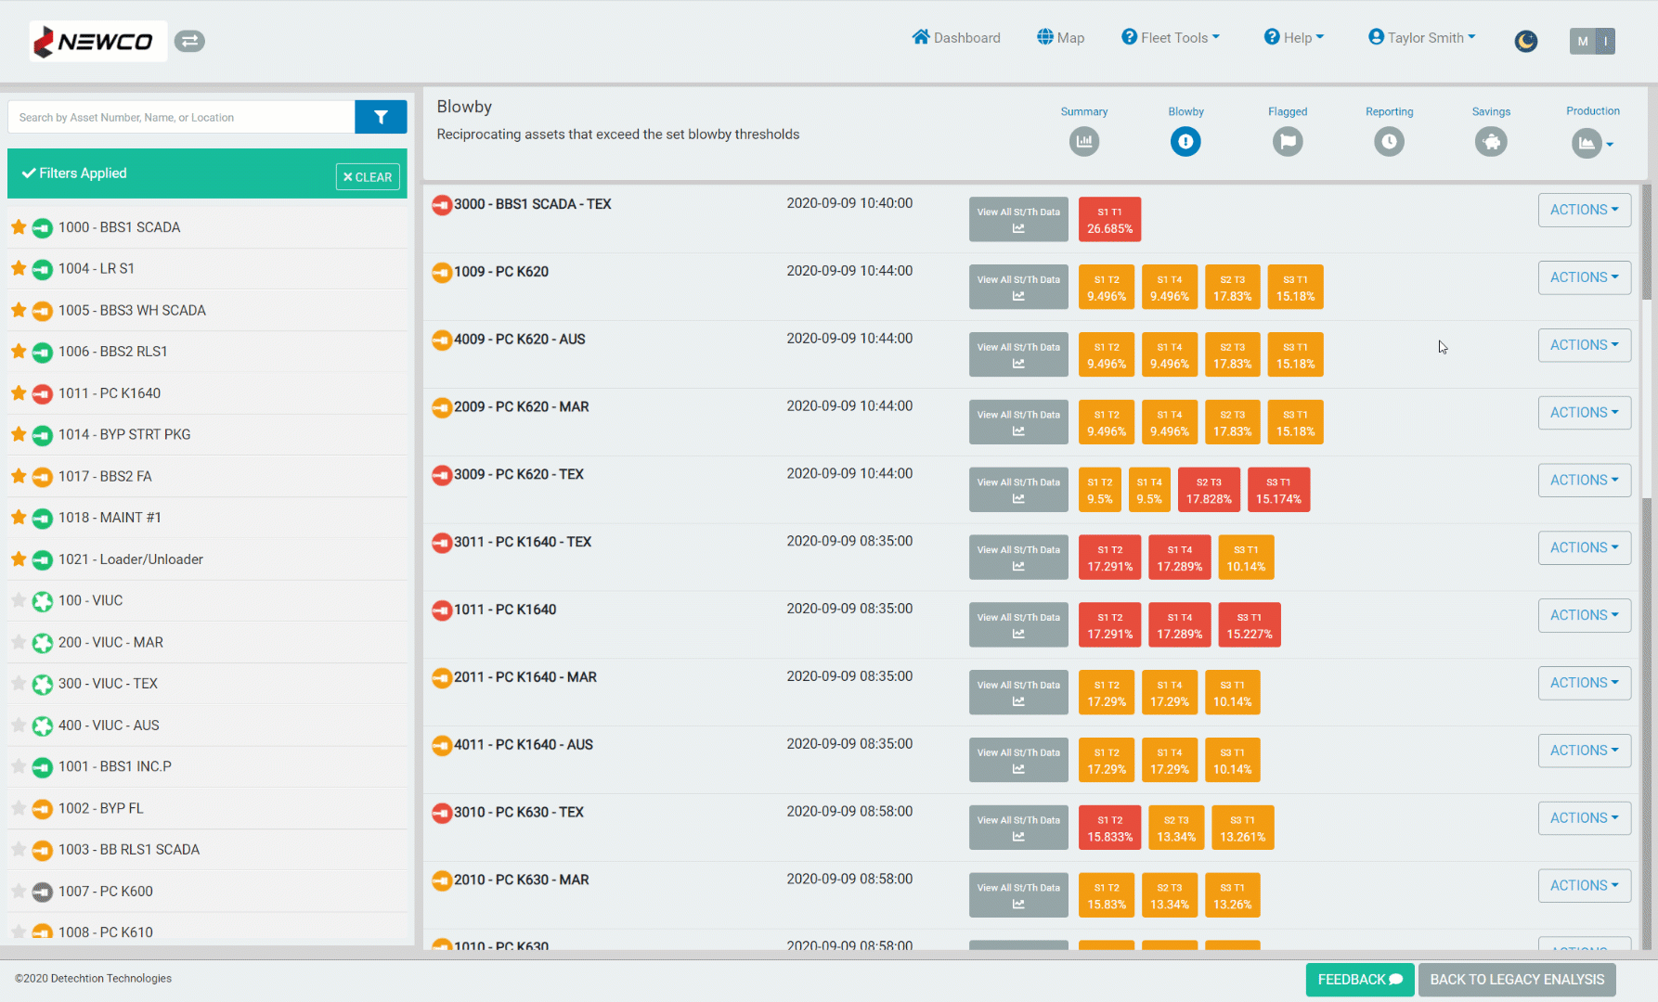This screenshot has height=1002, width=1658.
Task: Click S1 T2 15.833% tile in 3010 row
Action: pos(1109,828)
